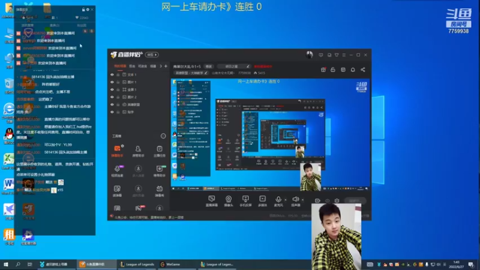This screenshot has height=270, width=480.
Task: Toggle visibility of the 图片 1 source
Action: [112, 82]
